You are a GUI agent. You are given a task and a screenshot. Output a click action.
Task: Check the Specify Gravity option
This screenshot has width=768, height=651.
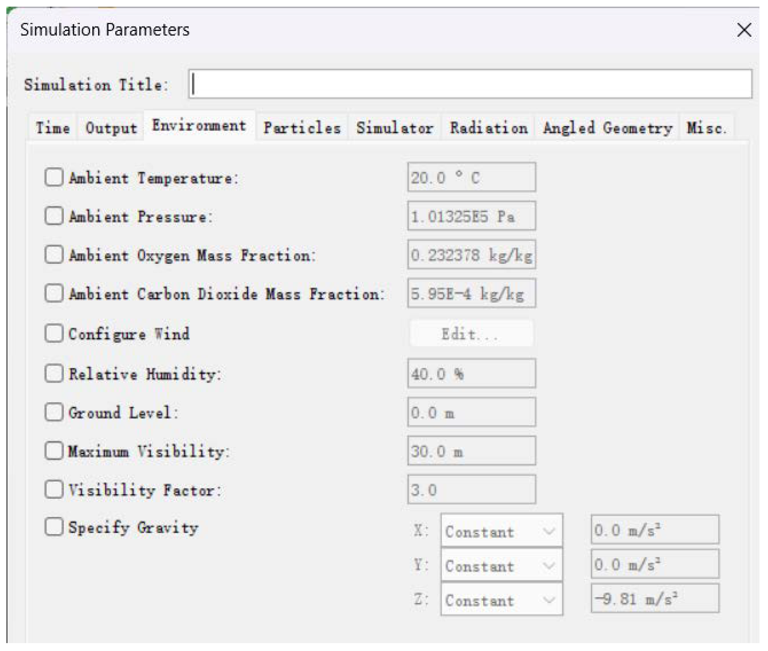pyautogui.click(x=54, y=526)
